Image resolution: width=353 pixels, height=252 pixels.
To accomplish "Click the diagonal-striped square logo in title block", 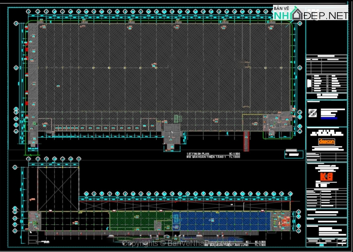I will tap(313, 113).
